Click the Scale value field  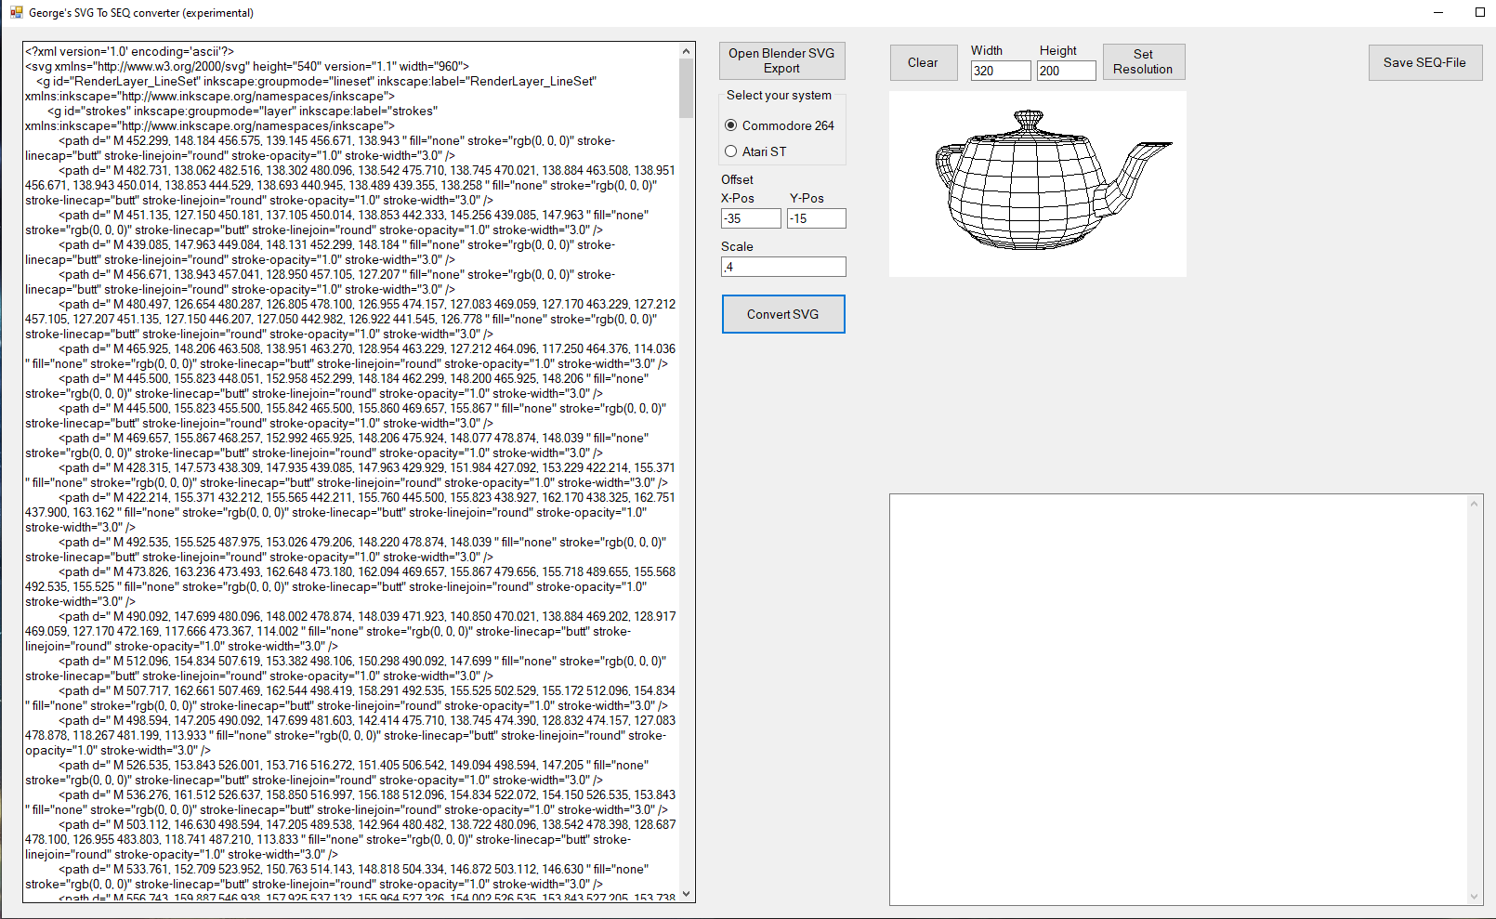click(x=783, y=267)
